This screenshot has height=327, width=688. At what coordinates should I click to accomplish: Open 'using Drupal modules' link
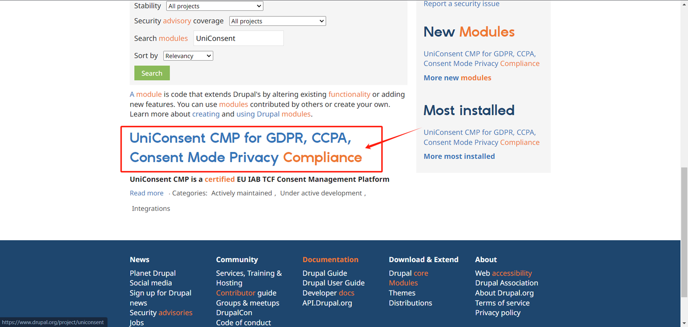273,114
